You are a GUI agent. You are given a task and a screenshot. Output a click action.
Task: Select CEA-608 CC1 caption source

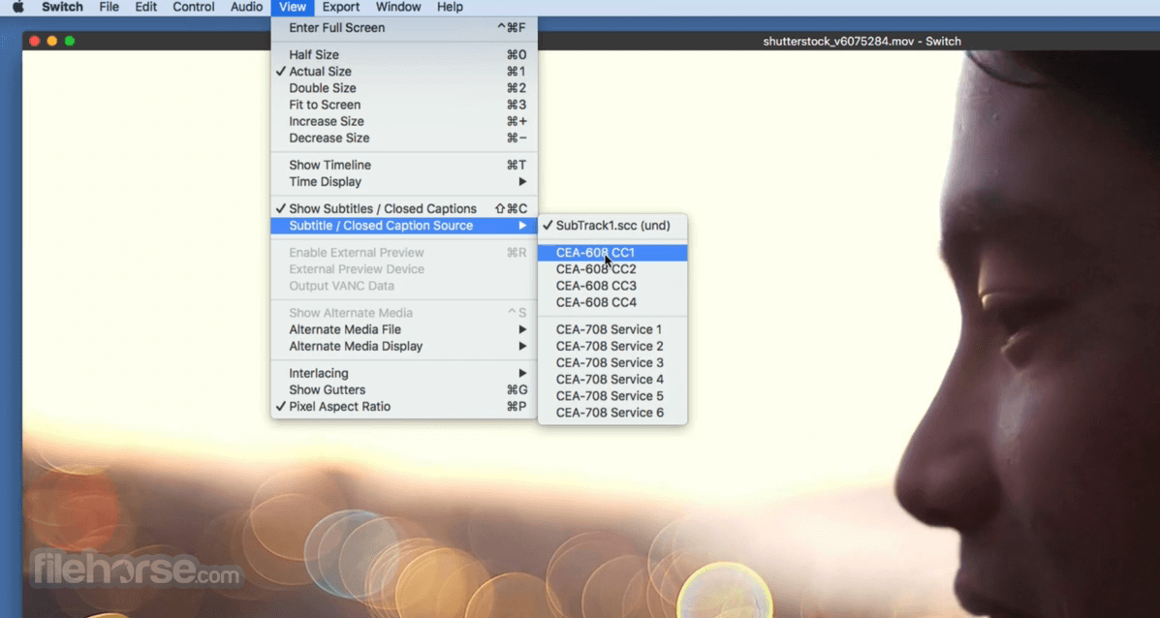[x=612, y=253]
